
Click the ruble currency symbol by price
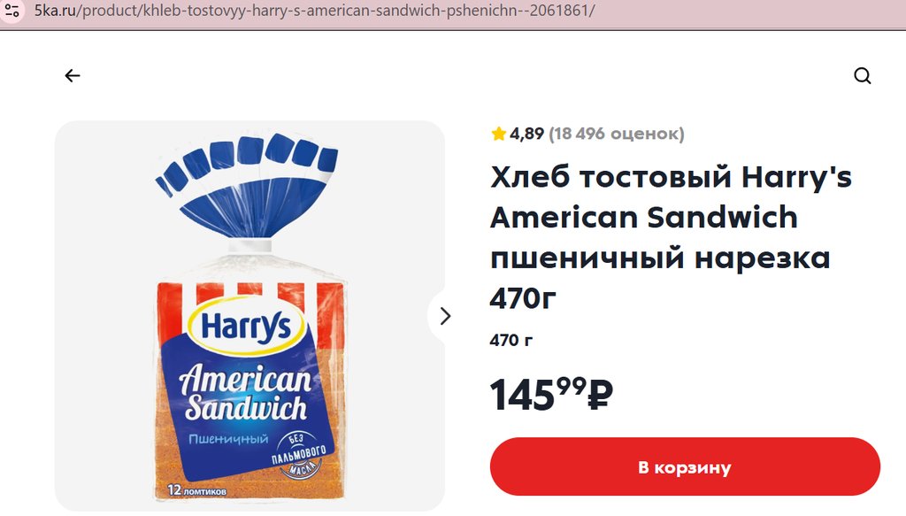point(600,396)
